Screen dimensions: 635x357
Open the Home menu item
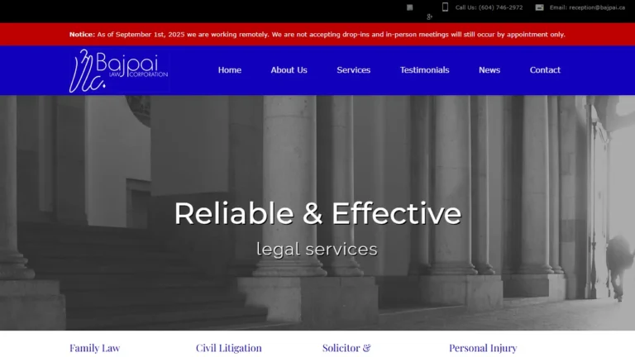[230, 70]
